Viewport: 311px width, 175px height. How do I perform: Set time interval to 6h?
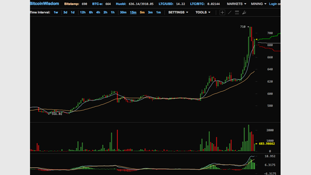point(91,12)
